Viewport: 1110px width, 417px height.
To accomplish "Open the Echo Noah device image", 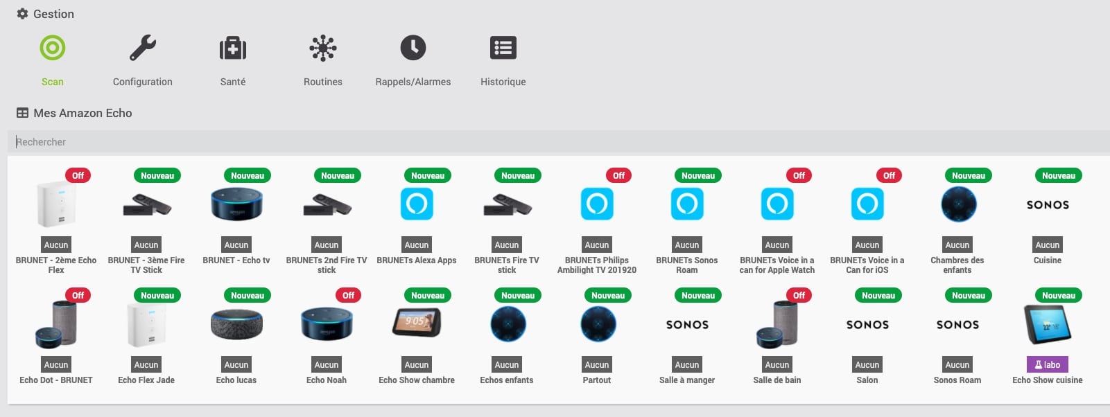I will pos(327,324).
